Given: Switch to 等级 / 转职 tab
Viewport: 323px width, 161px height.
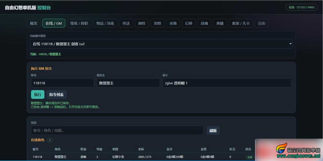Looking at the screenshot, I should point(79,23).
